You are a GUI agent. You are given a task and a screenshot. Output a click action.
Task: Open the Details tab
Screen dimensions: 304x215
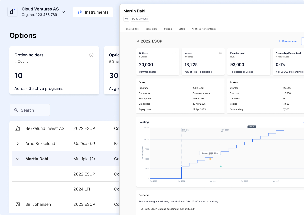click(182, 29)
